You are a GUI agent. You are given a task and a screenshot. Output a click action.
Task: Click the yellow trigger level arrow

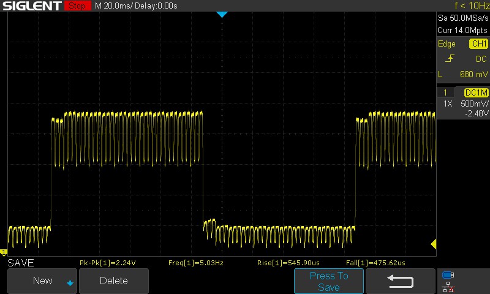click(434, 244)
